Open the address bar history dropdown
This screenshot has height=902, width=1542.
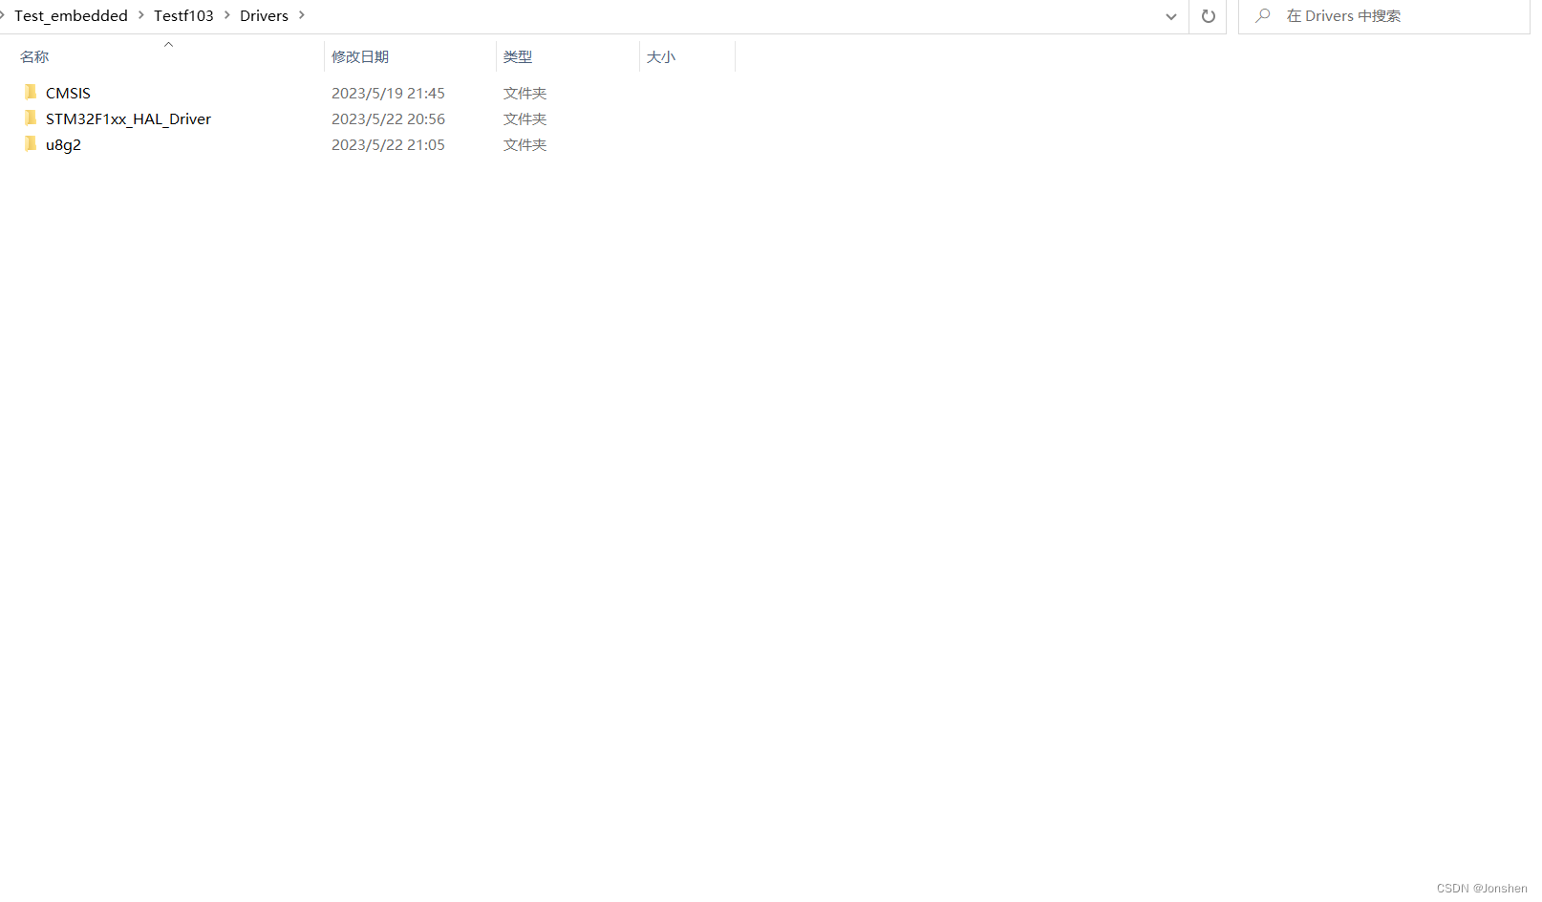[x=1170, y=16]
